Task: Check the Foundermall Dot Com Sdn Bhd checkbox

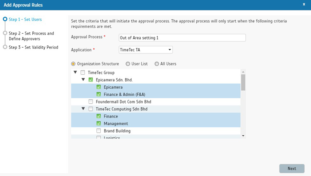Action: click(x=91, y=102)
